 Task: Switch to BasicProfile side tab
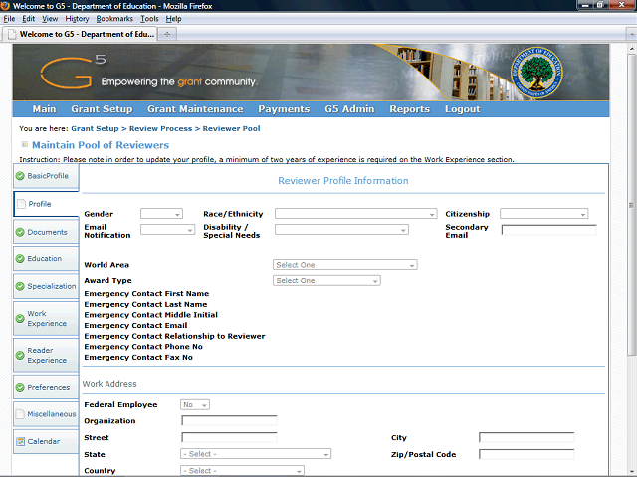pos(46,177)
